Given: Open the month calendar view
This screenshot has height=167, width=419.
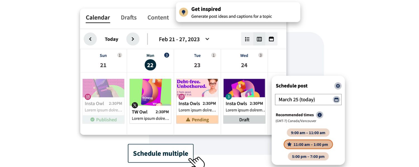Looking at the screenshot, I should 271,39.
